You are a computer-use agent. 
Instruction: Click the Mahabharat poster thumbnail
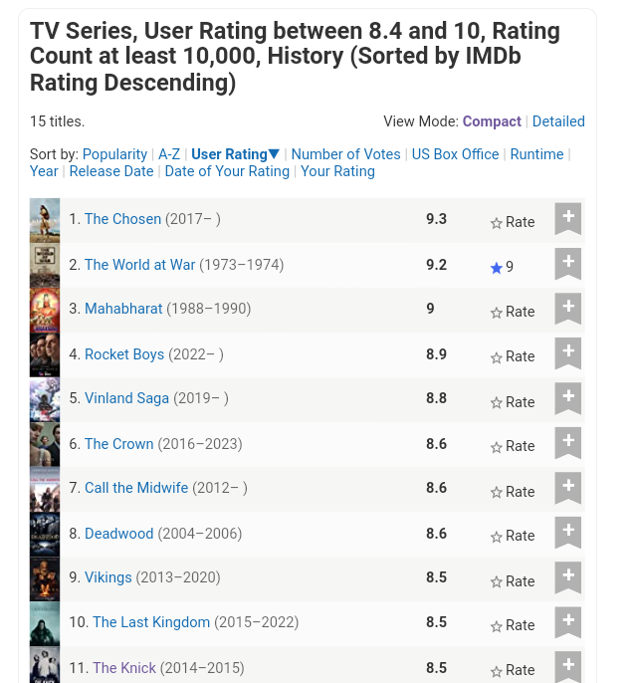tap(45, 310)
